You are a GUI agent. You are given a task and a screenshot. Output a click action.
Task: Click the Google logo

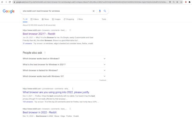(9, 11)
